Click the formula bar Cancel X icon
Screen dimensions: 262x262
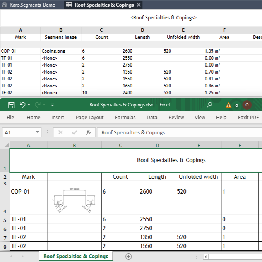60,132
